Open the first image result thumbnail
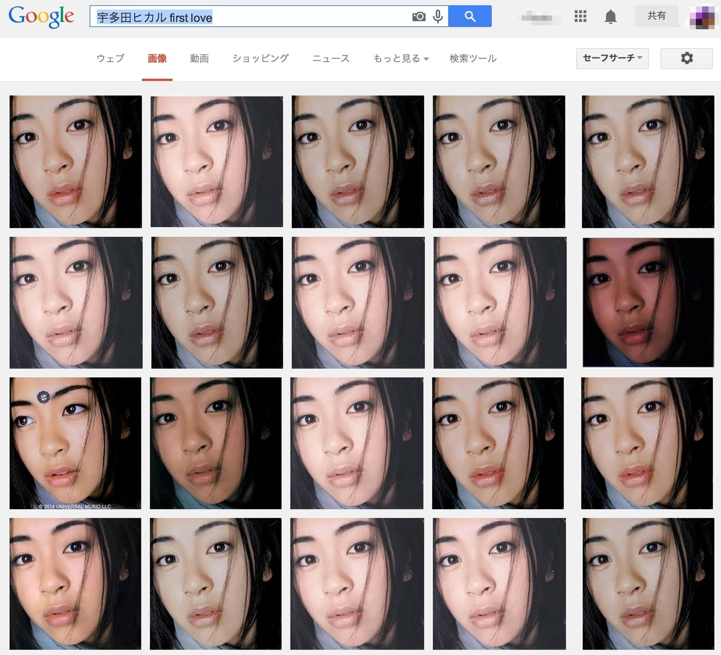 click(75, 162)
